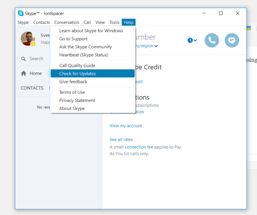Select Learn about Skype for Windows
Image resolution: width=257 pixels, height=215 pixels.
pos(92,31)
